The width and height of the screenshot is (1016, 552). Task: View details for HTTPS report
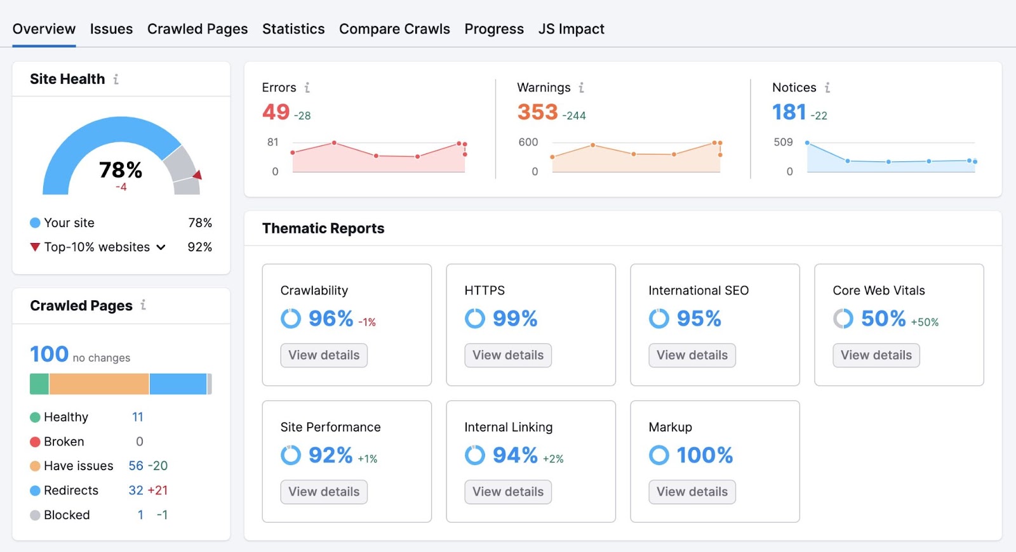[x=508, y=355]
